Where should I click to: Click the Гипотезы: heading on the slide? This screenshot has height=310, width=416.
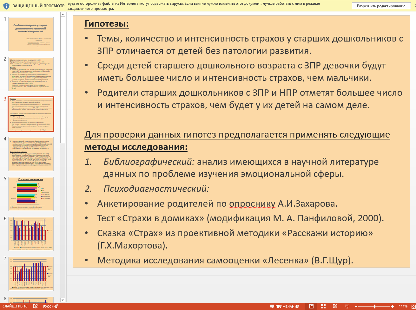pos(107,24)
